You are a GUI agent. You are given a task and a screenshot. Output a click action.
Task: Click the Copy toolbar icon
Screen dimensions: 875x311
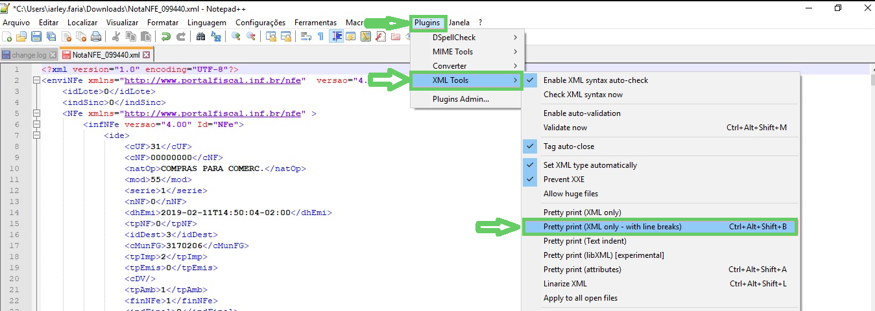[x=131, y=36]
